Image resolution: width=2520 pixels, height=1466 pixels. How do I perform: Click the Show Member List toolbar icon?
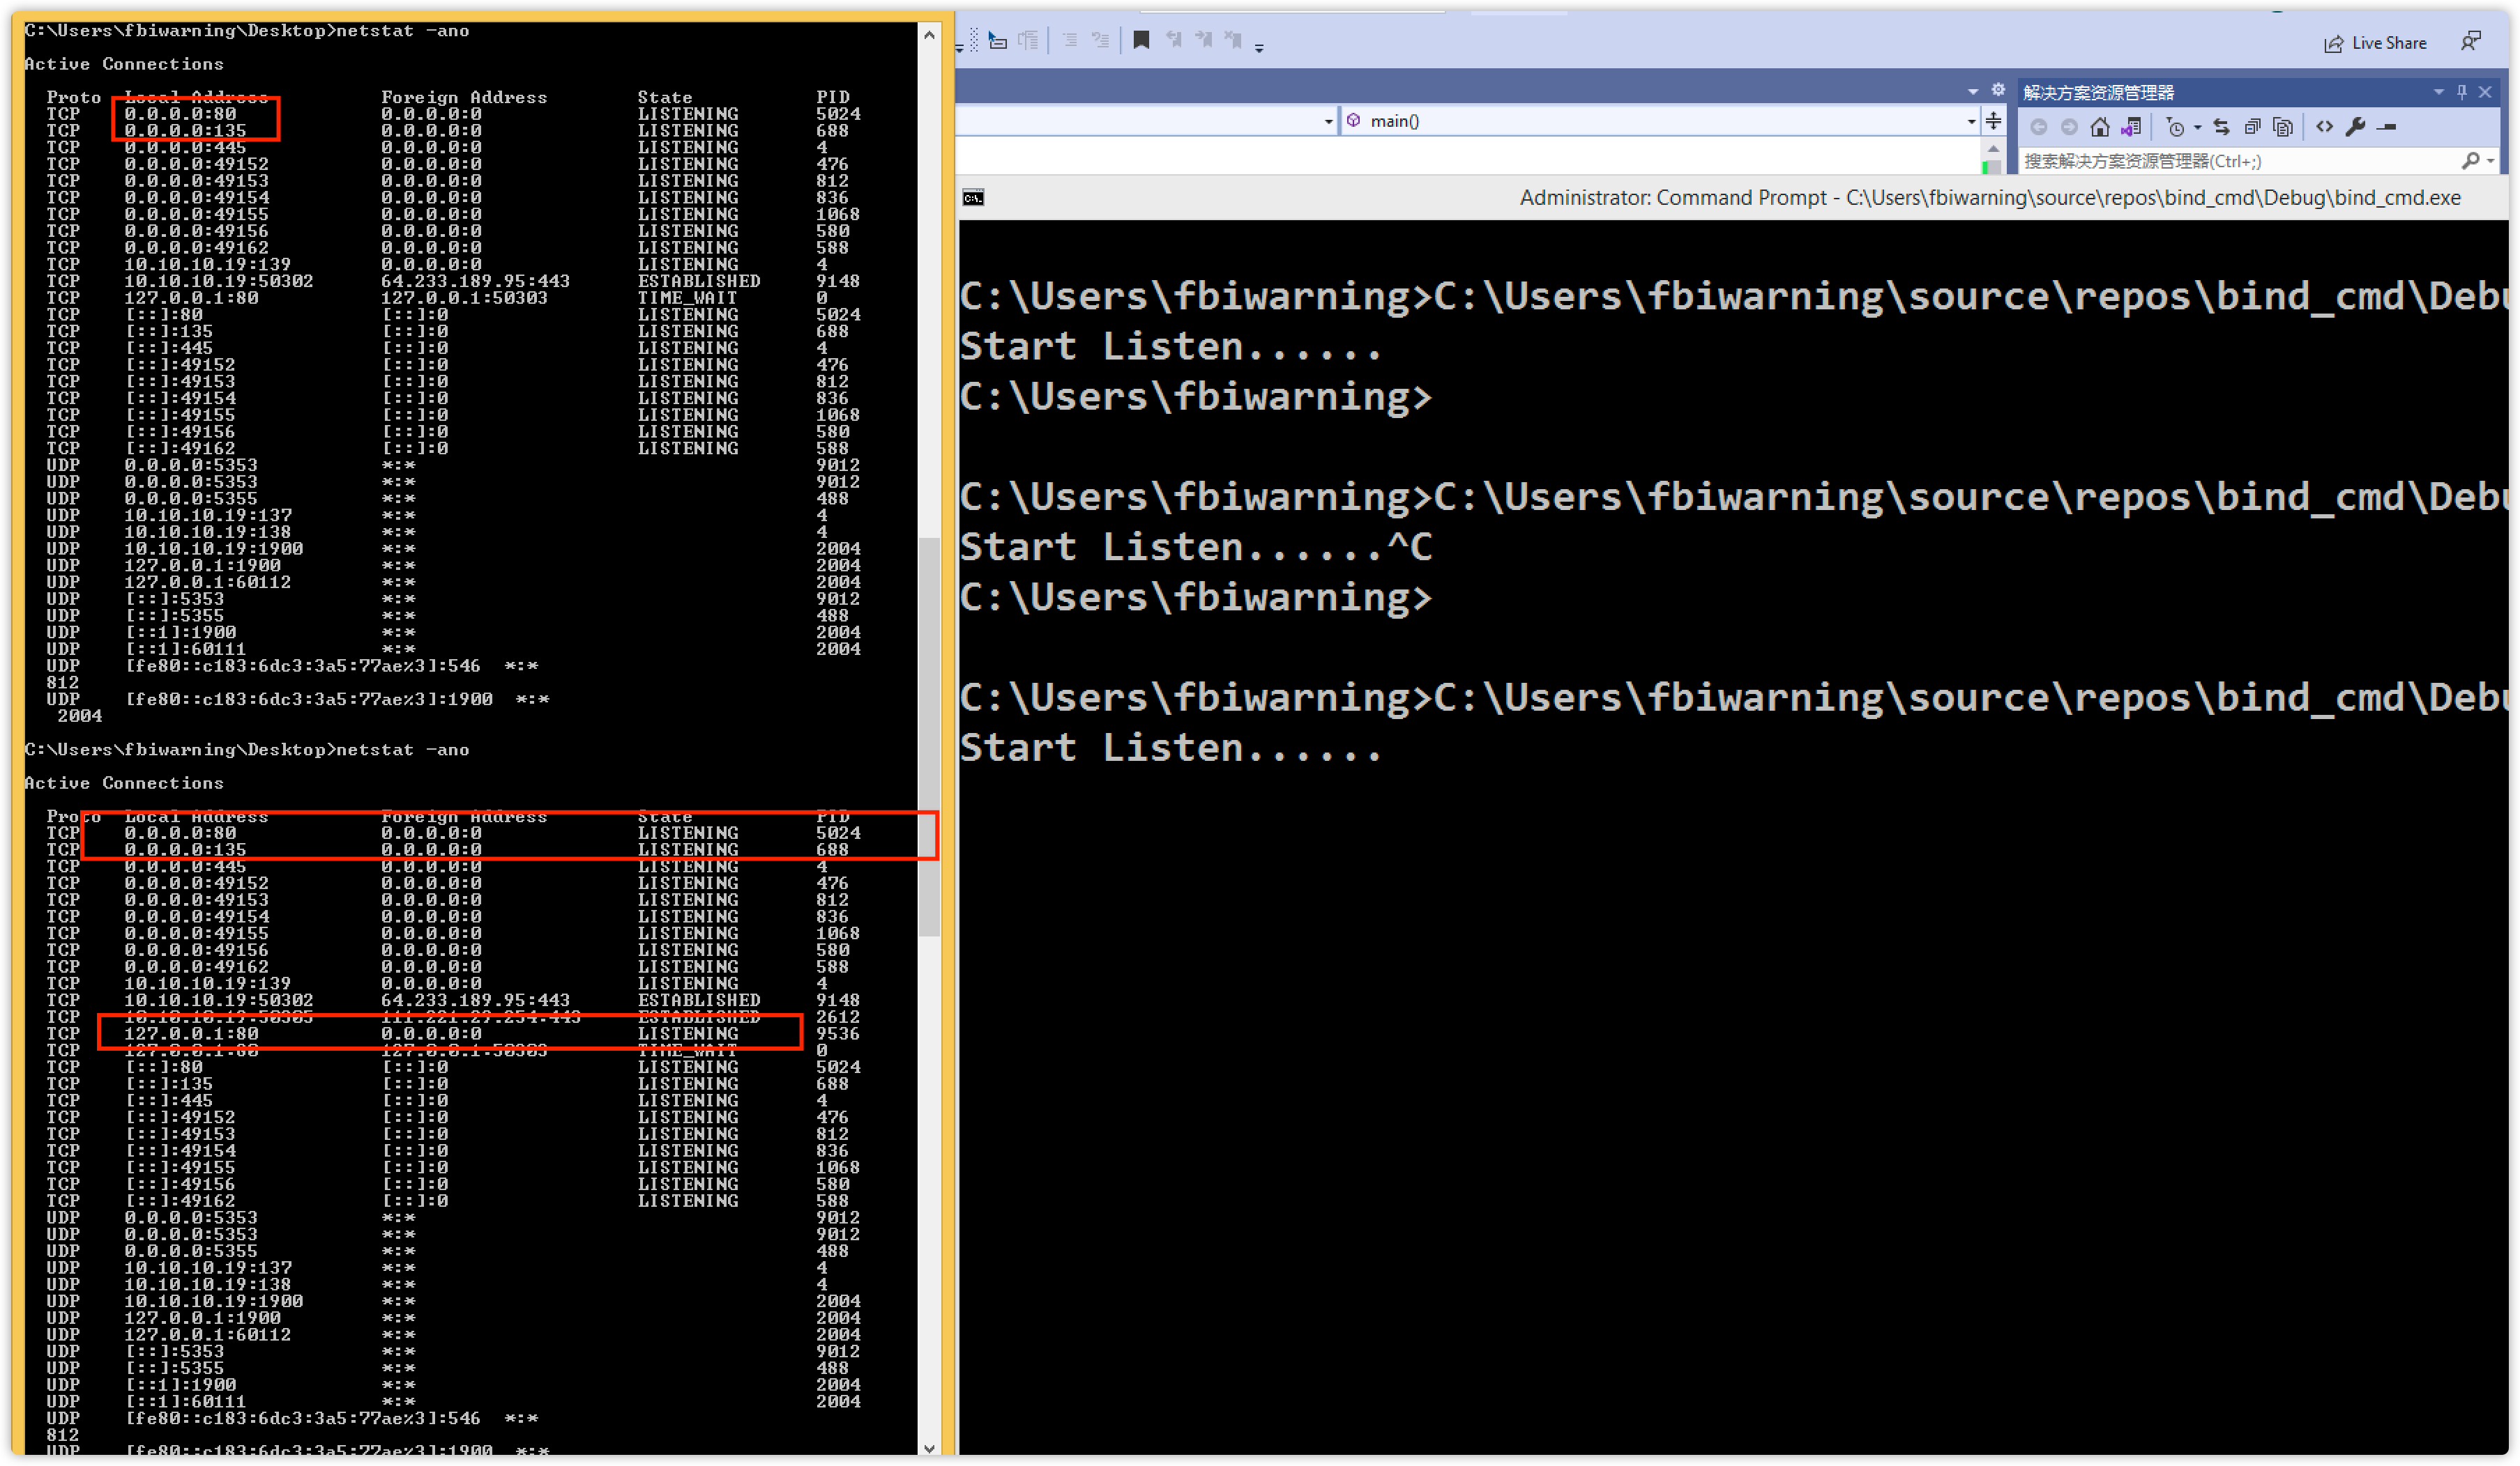[x=997, y=41]
